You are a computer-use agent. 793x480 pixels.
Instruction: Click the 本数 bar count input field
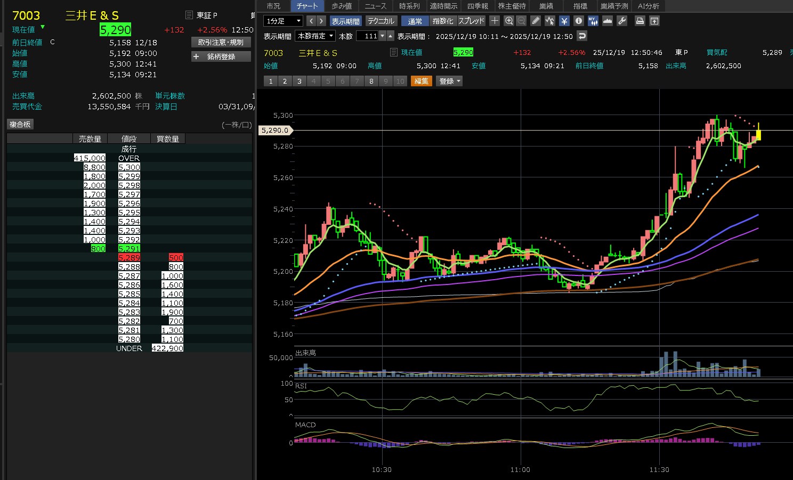click(x=367, y=36)
